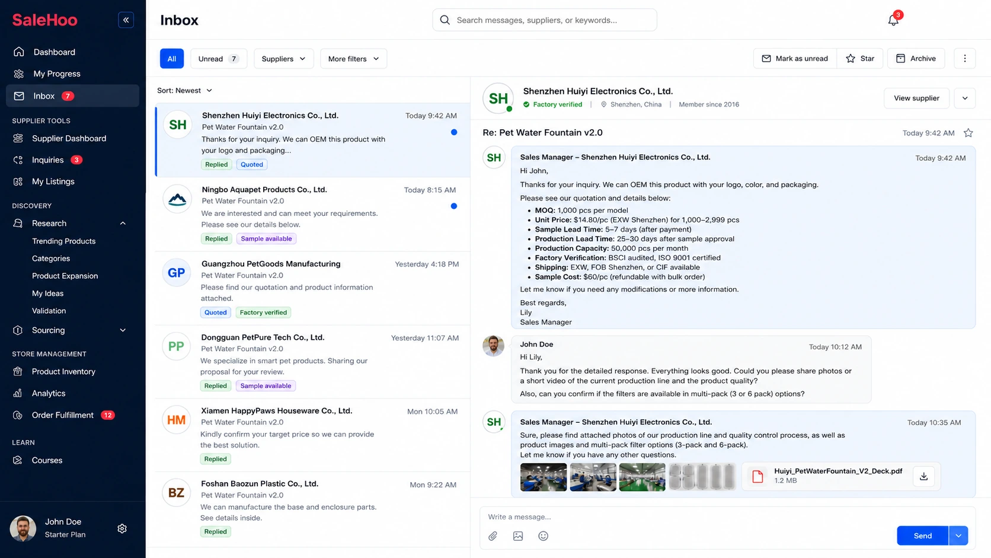Click the search messages input field

(x=545, y=20)
